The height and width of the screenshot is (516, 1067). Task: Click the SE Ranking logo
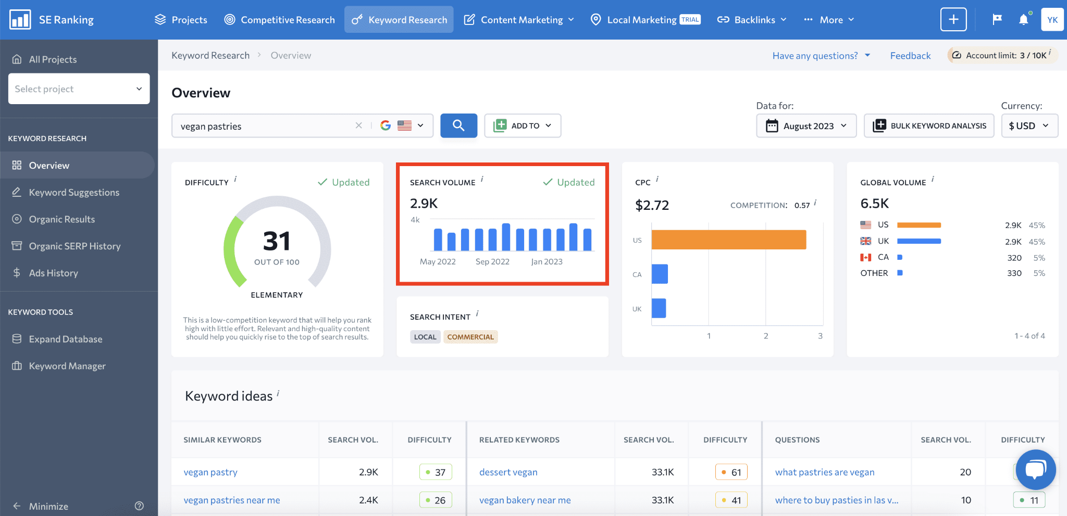point(51,19)
